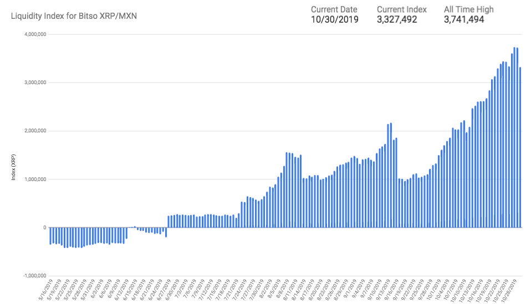The height and width of the screenshot is (304, 531).
Task: Click the y-axis label "4,000,000"
Action: click(35, 34)
